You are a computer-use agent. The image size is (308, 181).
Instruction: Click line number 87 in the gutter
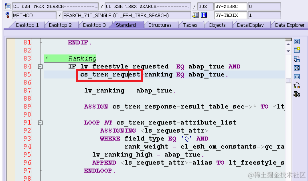click(27, 90)
